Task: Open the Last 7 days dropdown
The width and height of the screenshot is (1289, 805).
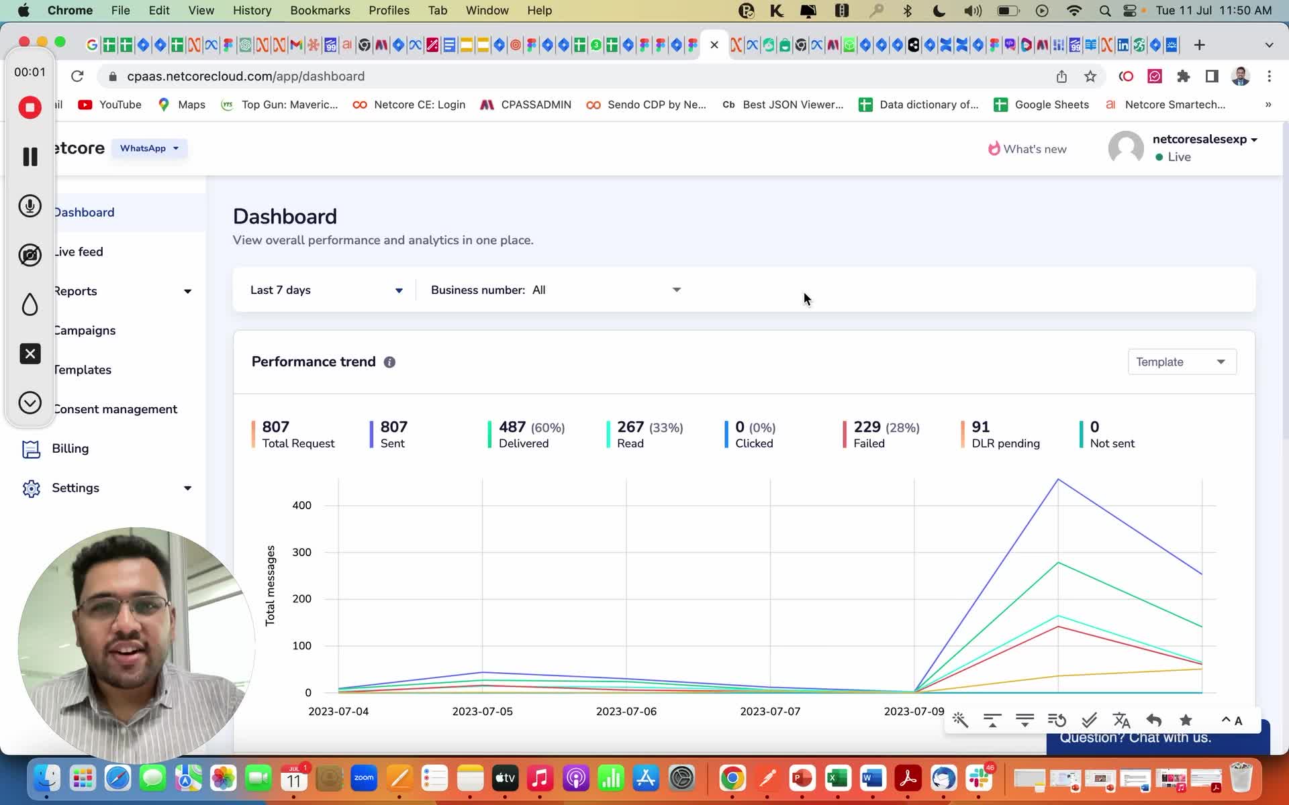Action: pos(326,290)
